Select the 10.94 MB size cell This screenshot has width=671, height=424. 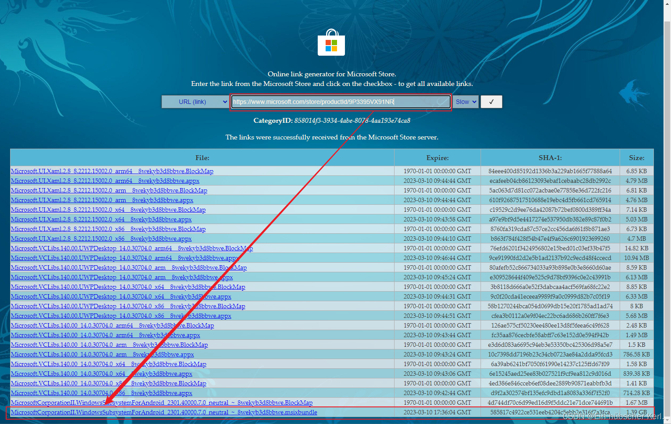637,258
